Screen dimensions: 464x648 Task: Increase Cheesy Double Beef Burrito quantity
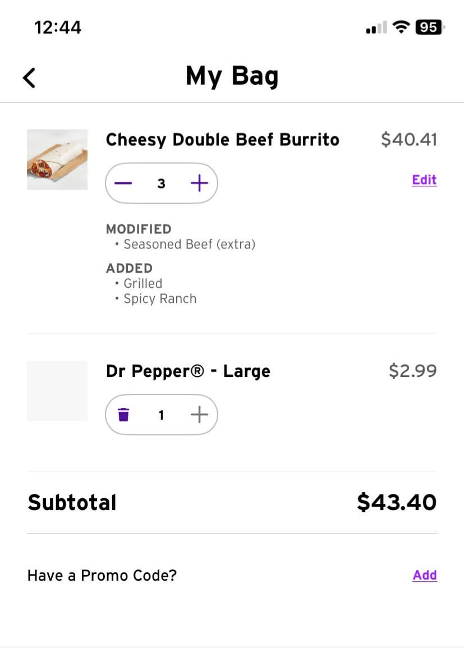(199, 183)
